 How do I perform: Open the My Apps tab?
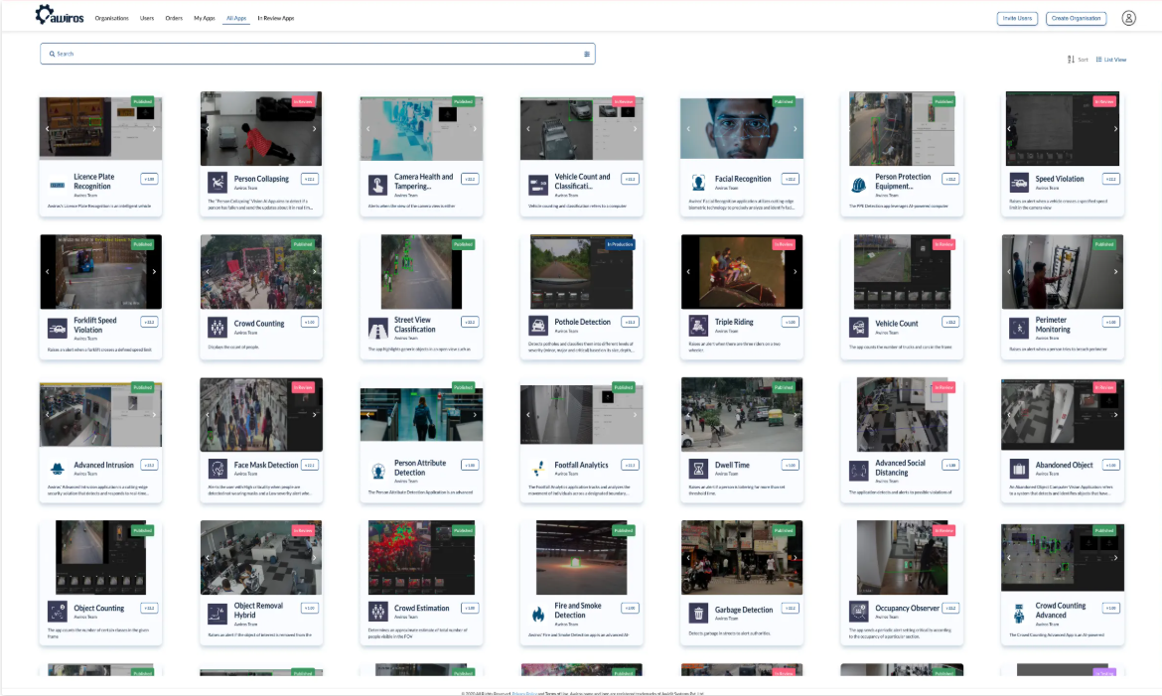coord(205,19)
